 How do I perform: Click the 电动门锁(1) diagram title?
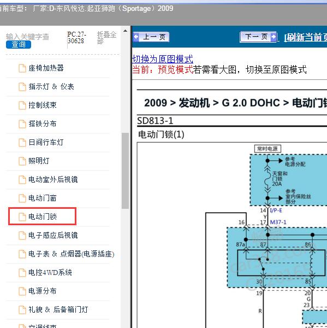[x=161, y=134]
